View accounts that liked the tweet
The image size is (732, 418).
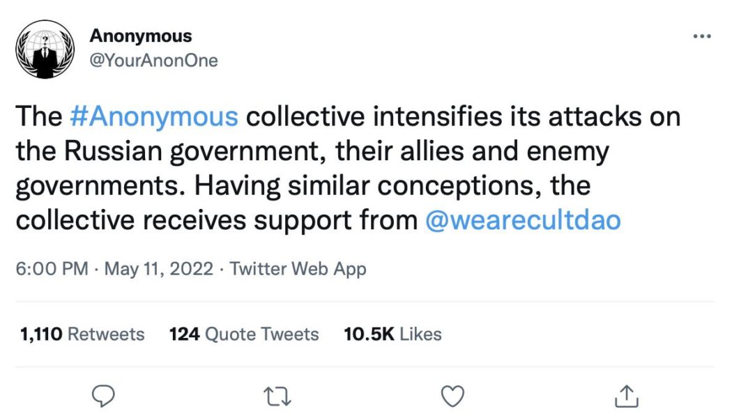click(x=391, y=334)
